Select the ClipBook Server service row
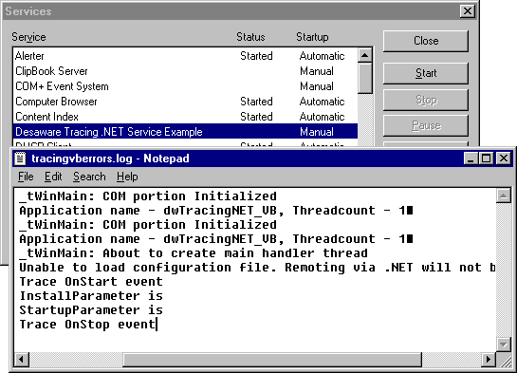517x373 pixels. pyautogui.click(x=185, y=71)
